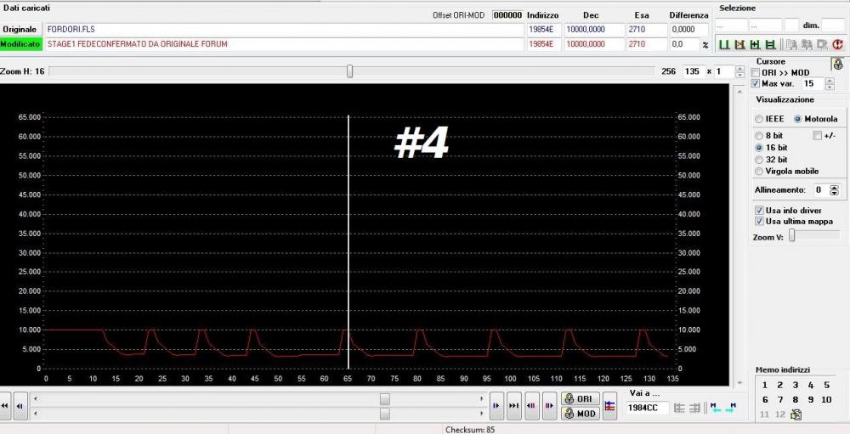
Task: Click the clipboard icon in Memo indirizzi
Action: coord(796,414)
